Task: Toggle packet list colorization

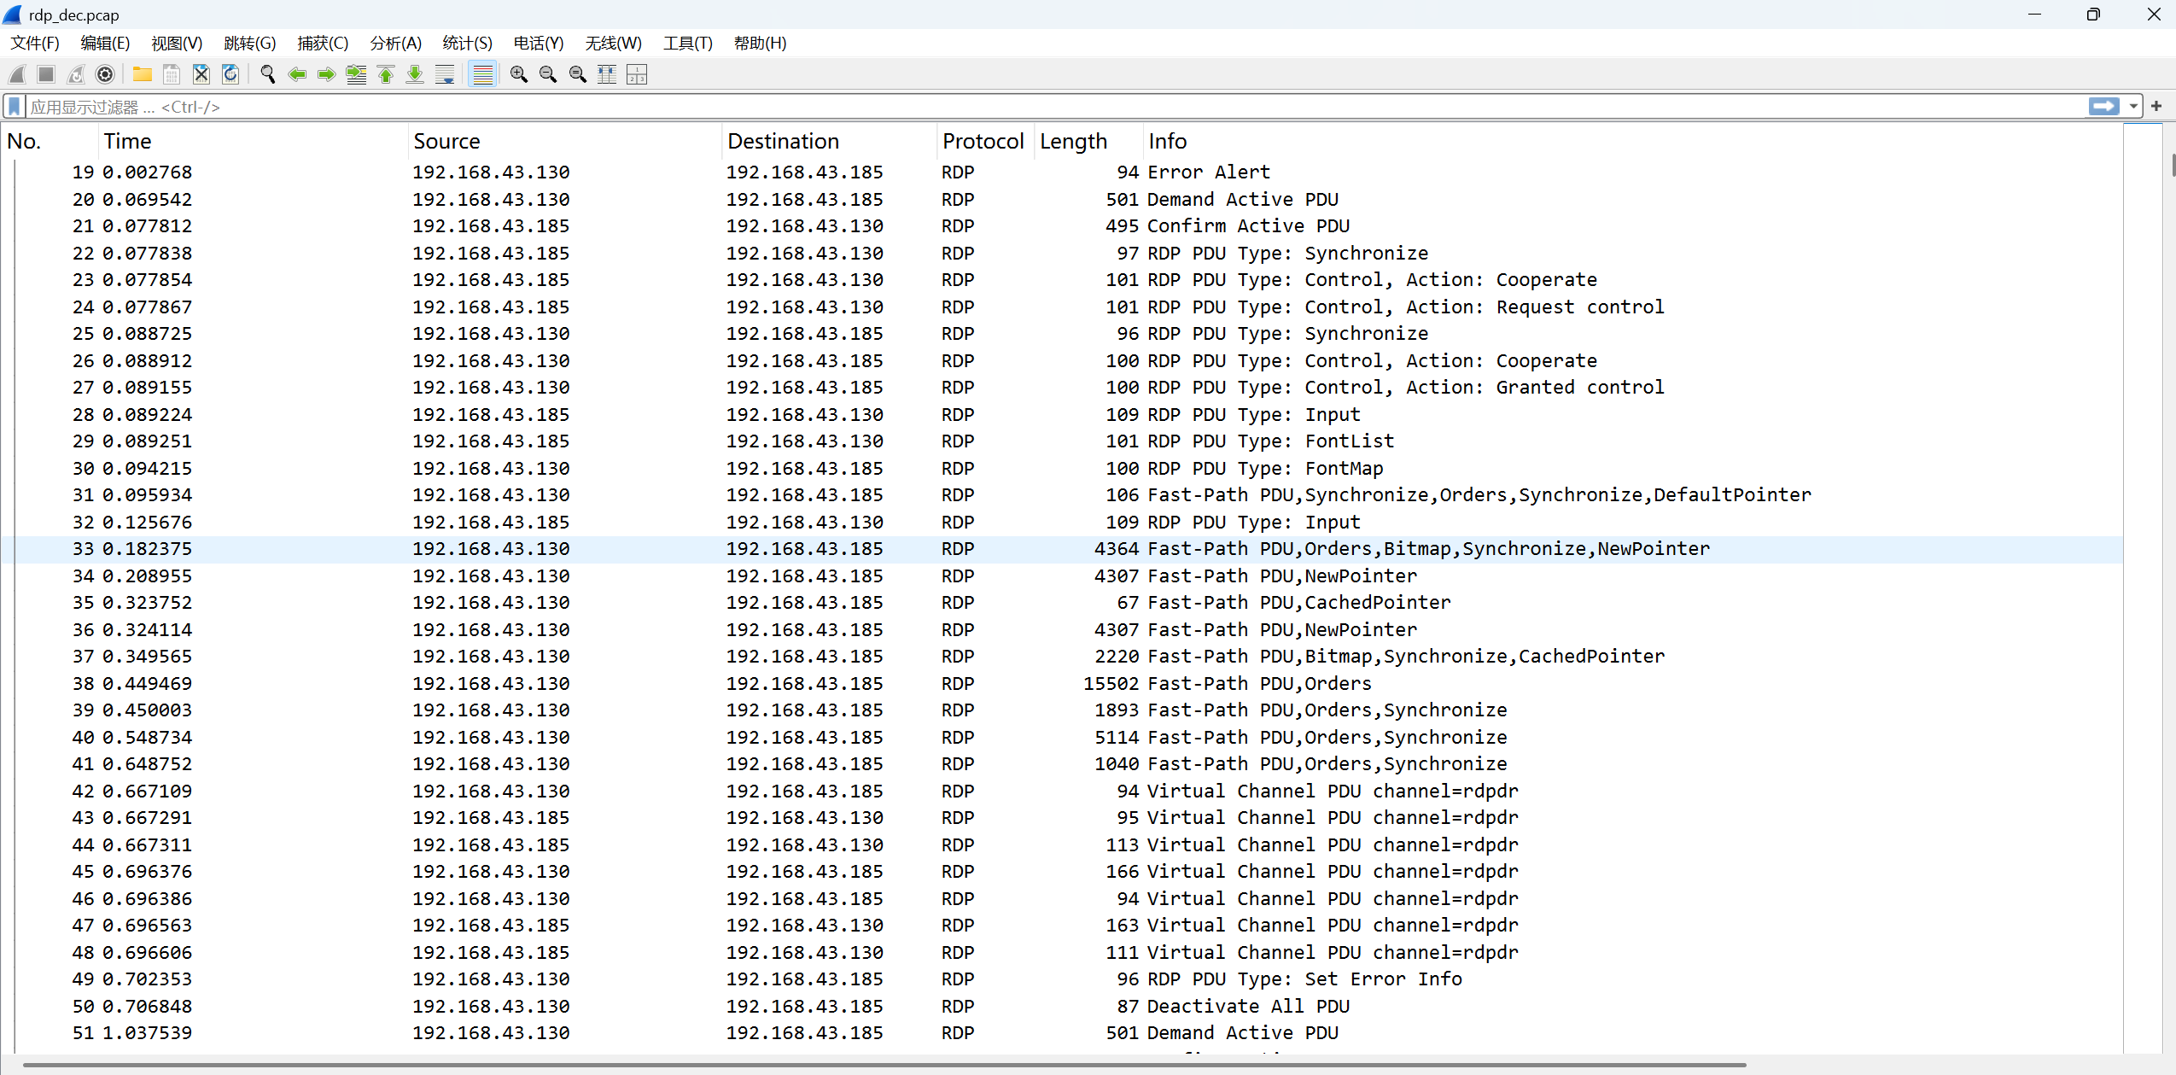Action: pos(483,75)
